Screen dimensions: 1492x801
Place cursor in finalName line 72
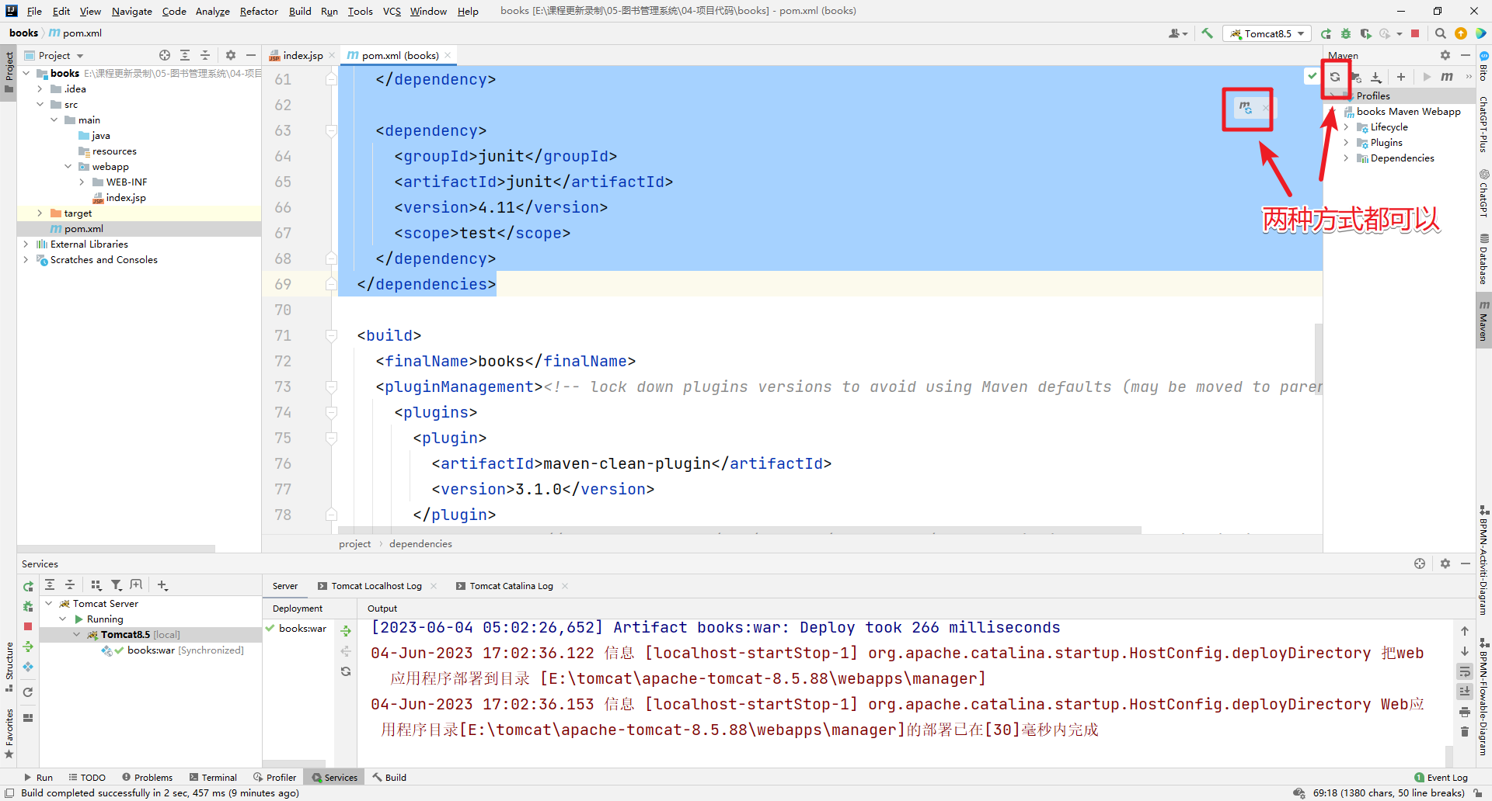(x=505, y=361)
